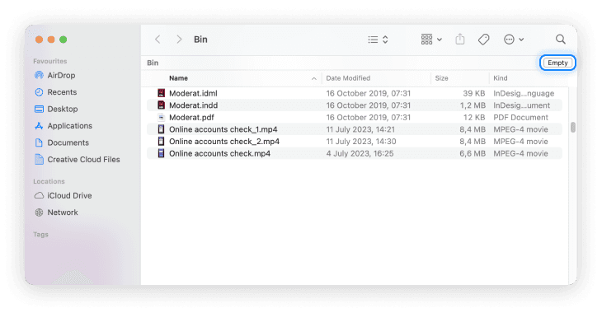Screen dimensions: 602x313
Task: Click the Favourites section header
Action: click(50, 61)
